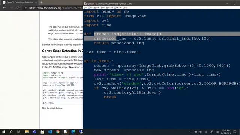
Task: Click 'last_time = time.time()' above while loop
Action: click(x=112, y=52)
